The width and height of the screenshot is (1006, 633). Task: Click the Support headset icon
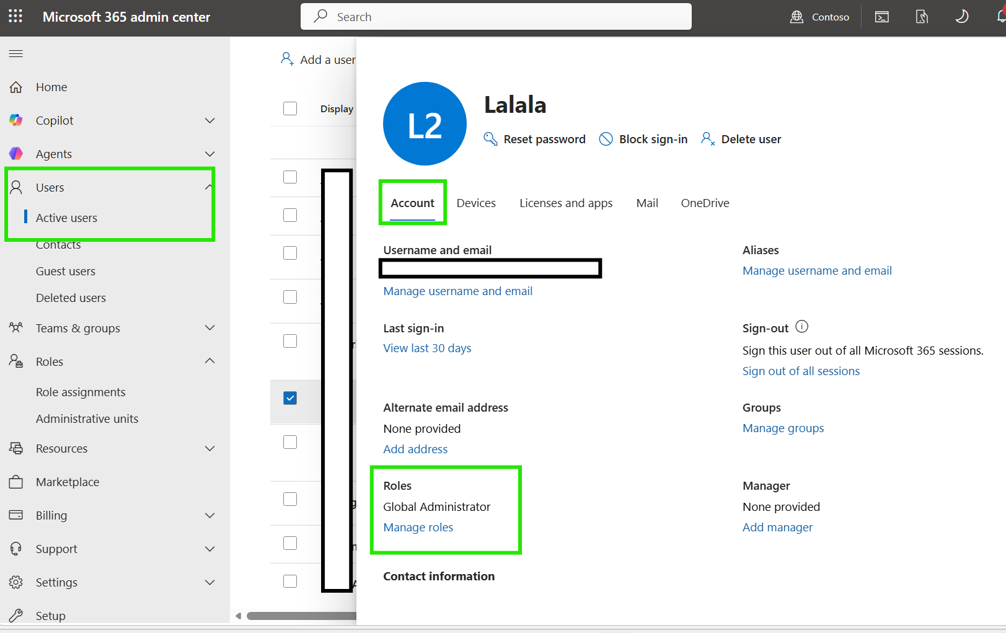coord(16,549)
